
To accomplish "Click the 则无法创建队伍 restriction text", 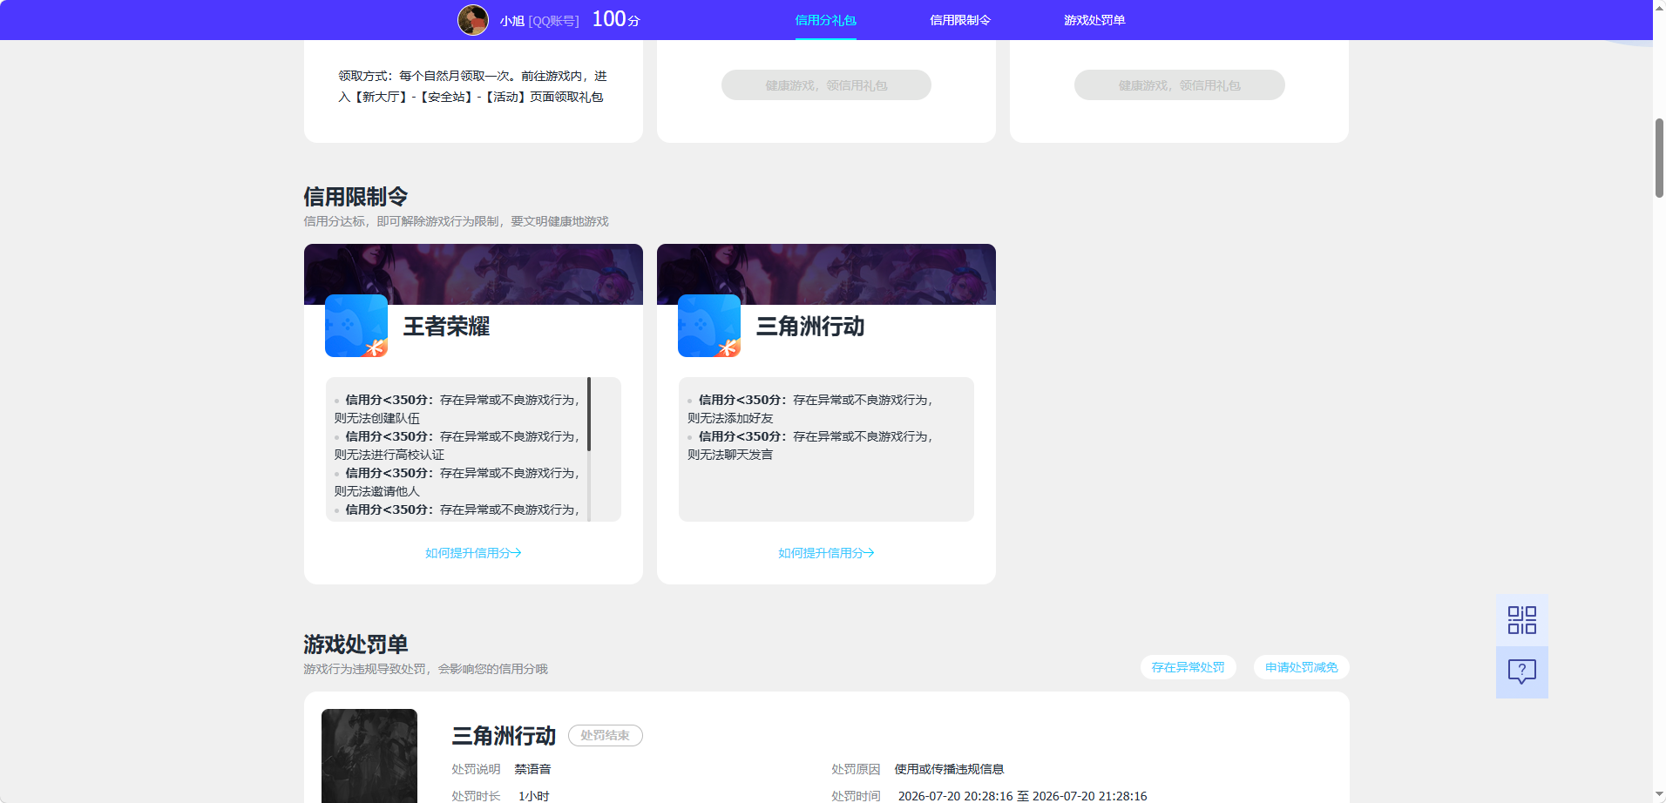I will coord(377,418).
